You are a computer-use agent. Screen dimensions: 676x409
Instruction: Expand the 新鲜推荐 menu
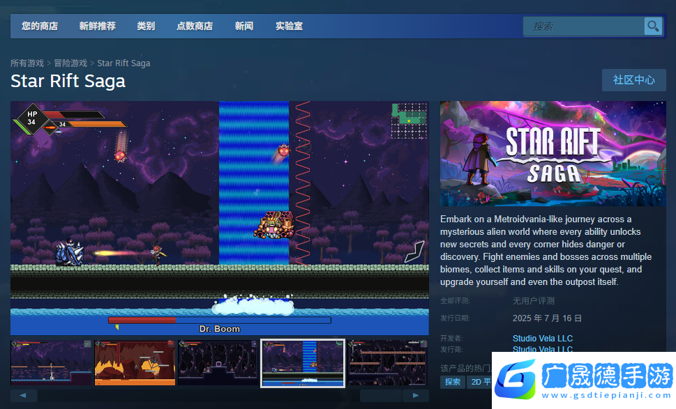coord(98,26)
